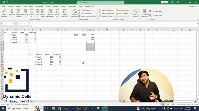Click Calculate Sheet
This screenshot has height=111, width=199.
pyautogui.click(x=156, y=15)
